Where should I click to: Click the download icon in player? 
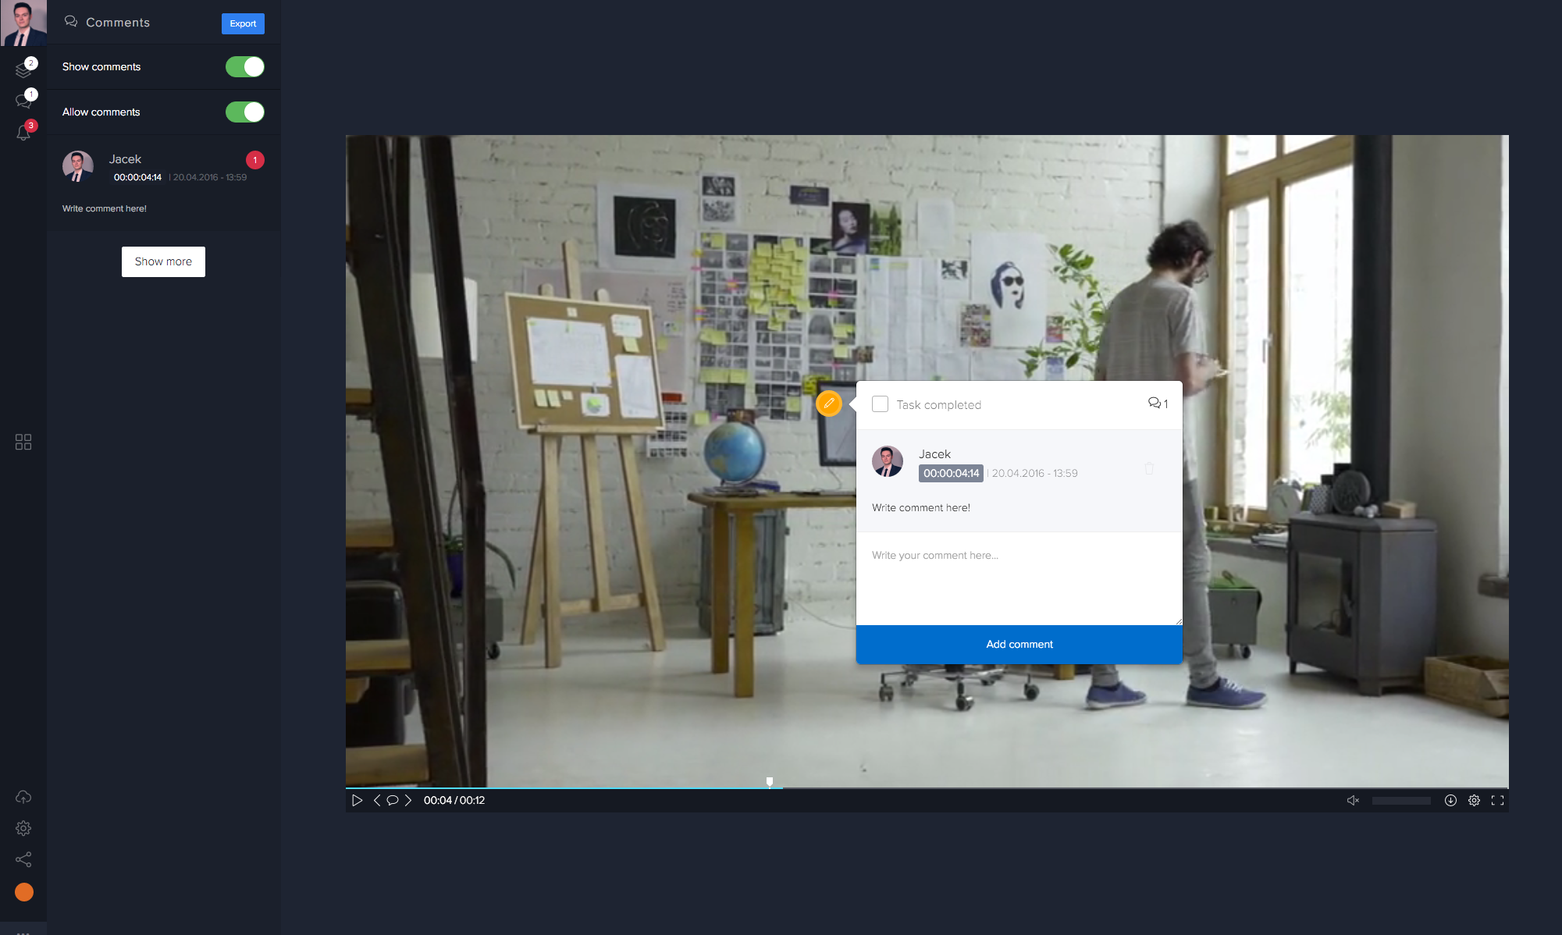tap(1450, 800)
